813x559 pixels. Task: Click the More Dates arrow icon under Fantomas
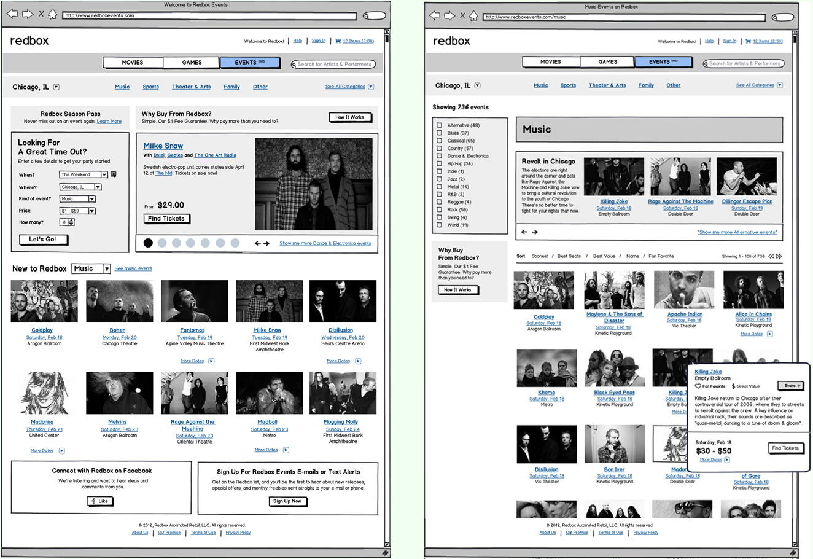point(211,361)
